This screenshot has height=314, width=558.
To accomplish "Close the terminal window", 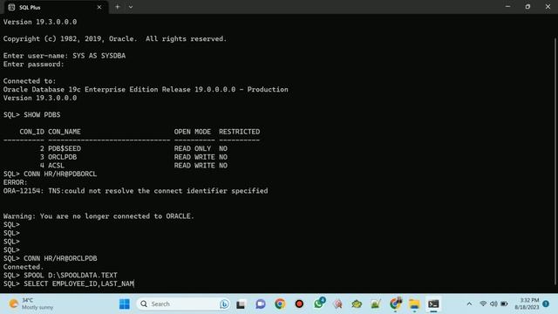I will (x=548, y=7).
